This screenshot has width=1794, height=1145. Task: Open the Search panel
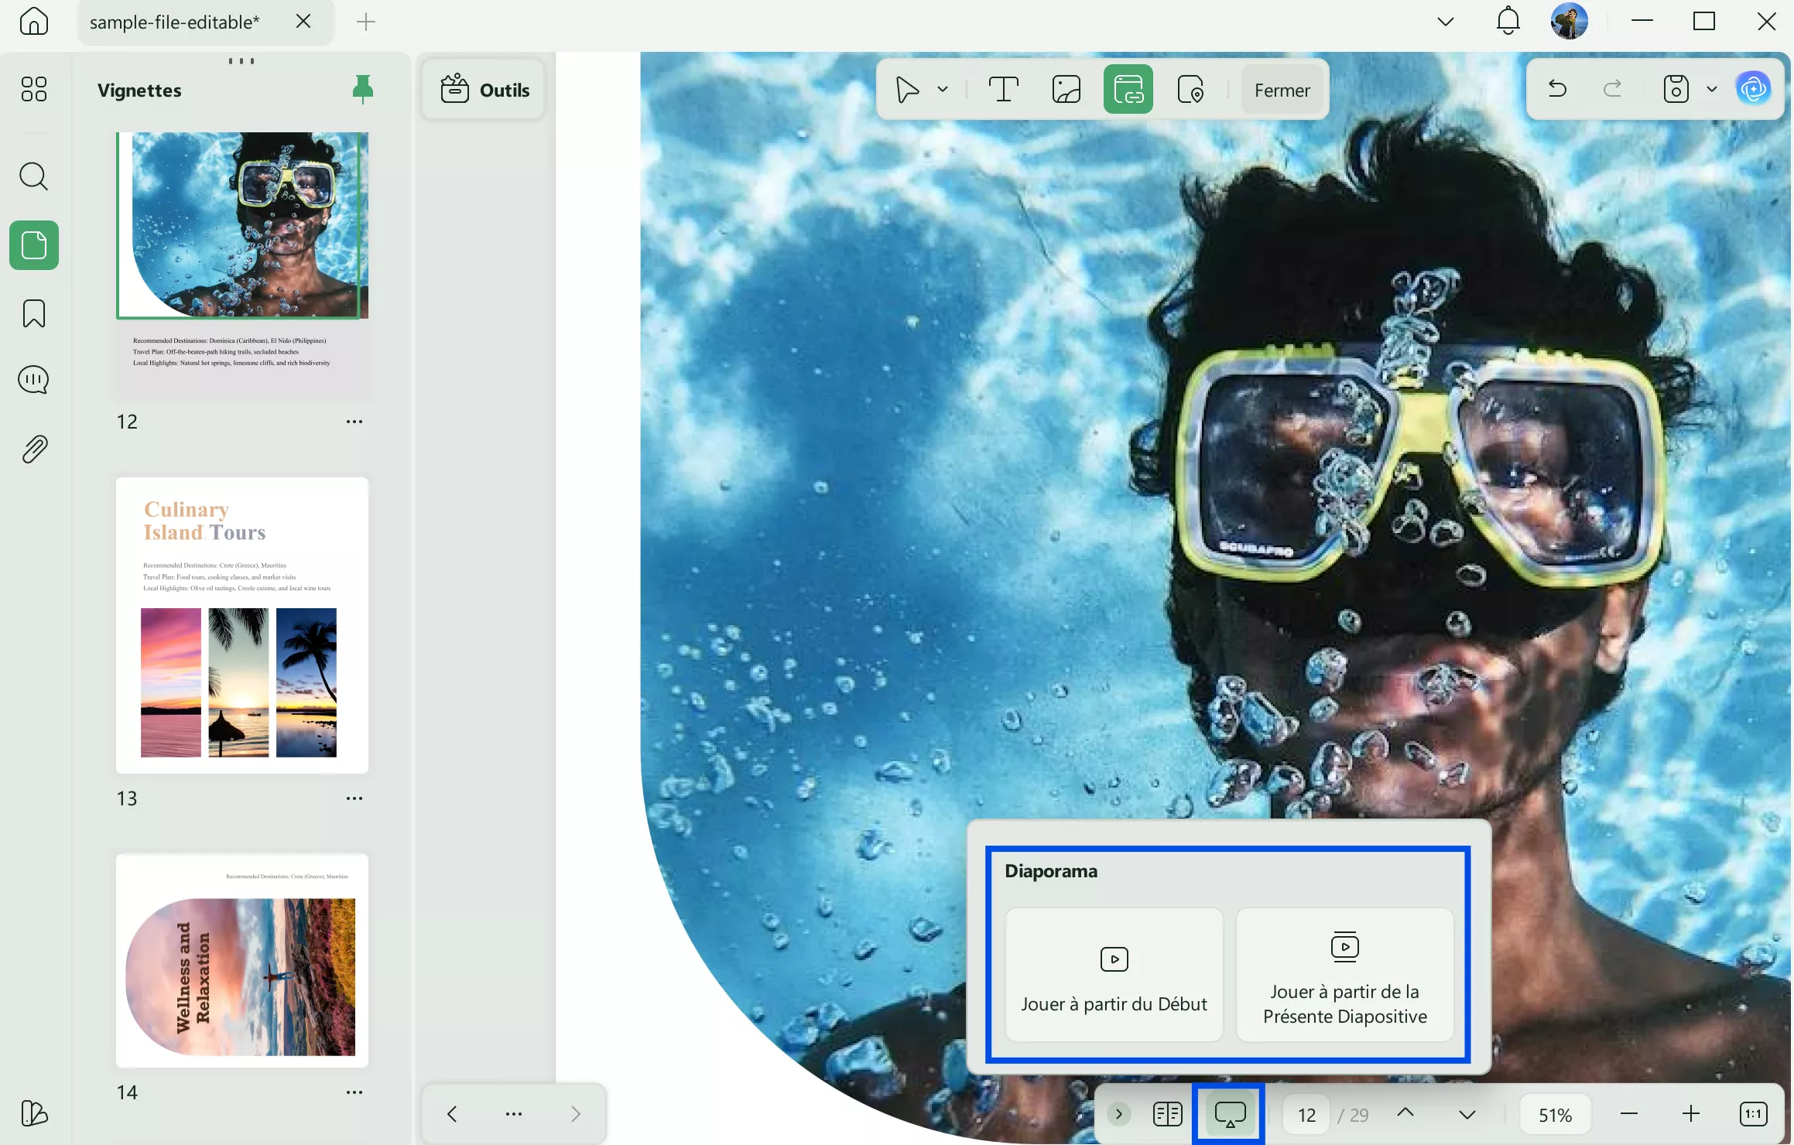(34, 176)
